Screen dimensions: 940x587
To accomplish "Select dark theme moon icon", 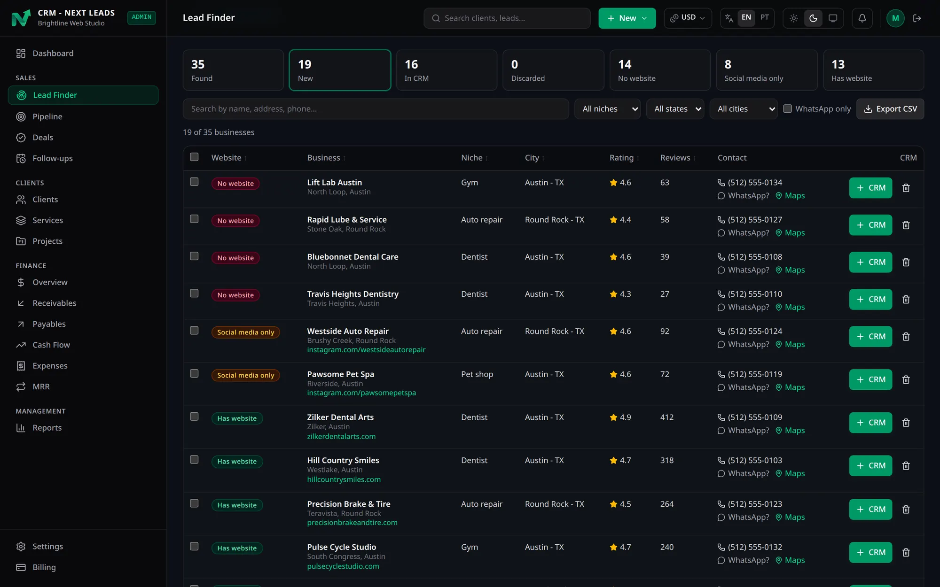I will pos(813,18).
